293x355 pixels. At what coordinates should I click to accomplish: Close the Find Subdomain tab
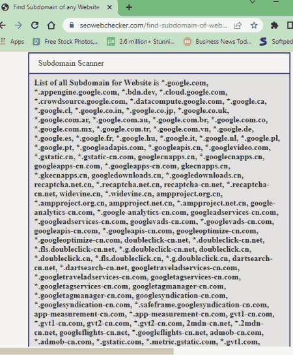109,7
